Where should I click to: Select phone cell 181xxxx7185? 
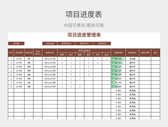pos(50,71)
